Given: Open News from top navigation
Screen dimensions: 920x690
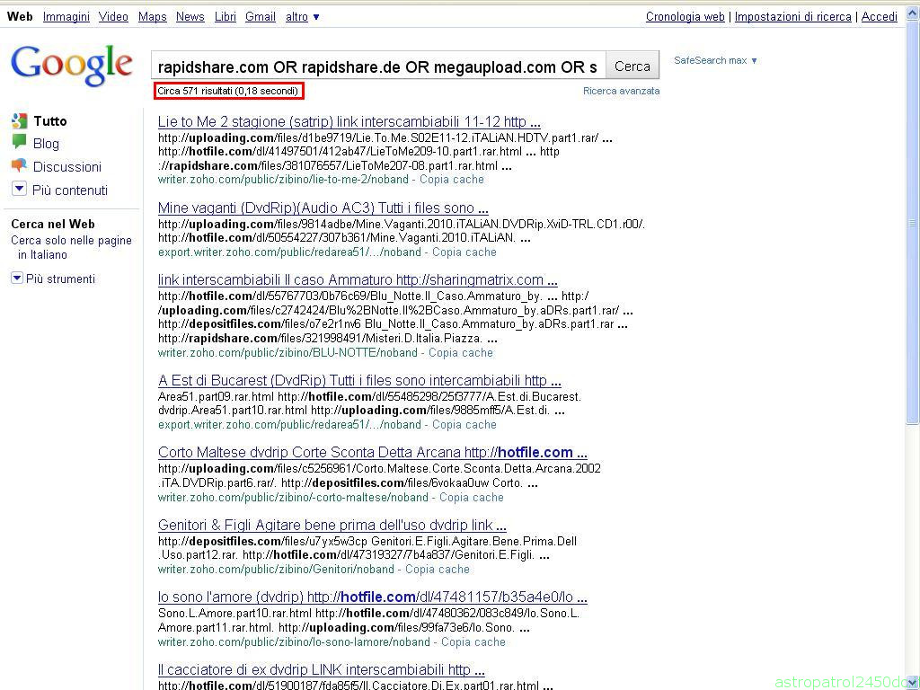Looking at the screenshot, I should click(x=190, y=16).
